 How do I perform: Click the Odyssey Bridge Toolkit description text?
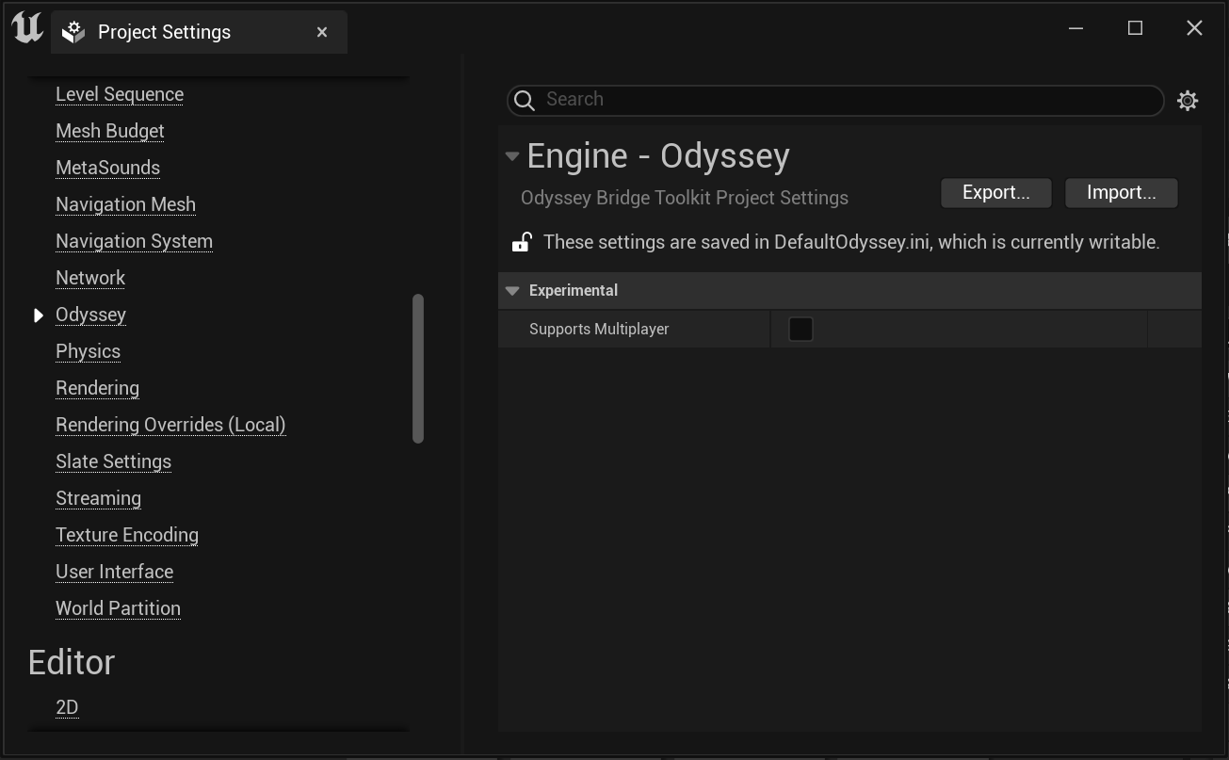coord(685,198)
